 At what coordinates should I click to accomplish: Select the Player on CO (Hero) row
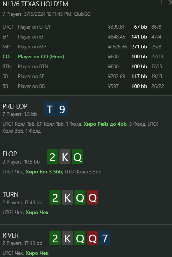tap(83, 56)
